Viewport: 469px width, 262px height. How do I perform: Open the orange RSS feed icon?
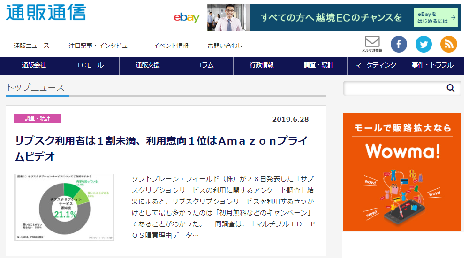[x=449, y=44]
